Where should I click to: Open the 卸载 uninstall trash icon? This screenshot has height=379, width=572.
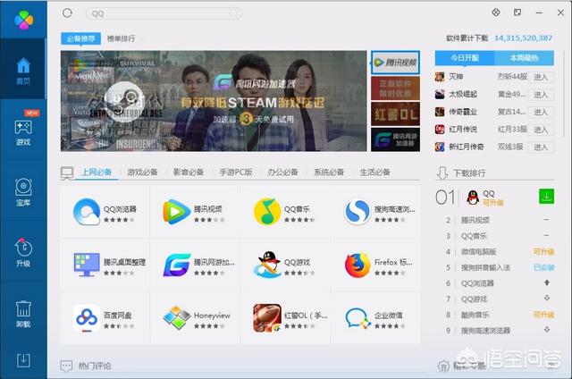(x=23, y=314)
